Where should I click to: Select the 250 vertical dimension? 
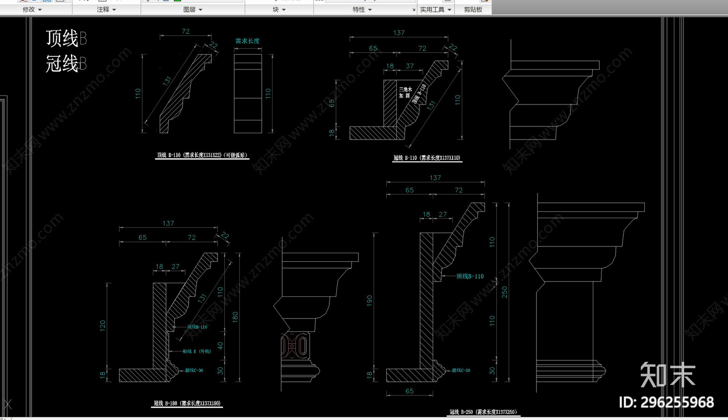coord(504,292)
